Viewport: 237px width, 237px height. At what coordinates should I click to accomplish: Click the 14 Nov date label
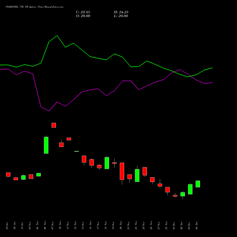point(91,226)
